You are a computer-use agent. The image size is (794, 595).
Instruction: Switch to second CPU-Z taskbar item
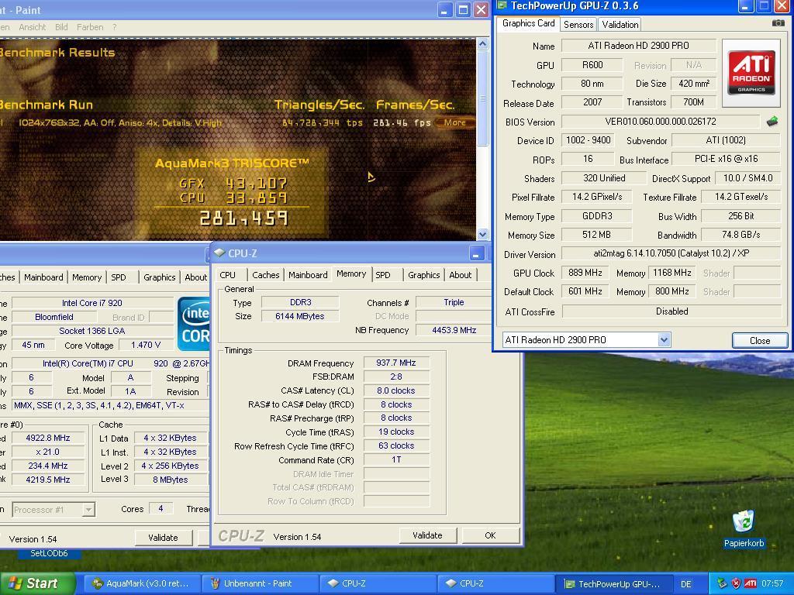495,583
